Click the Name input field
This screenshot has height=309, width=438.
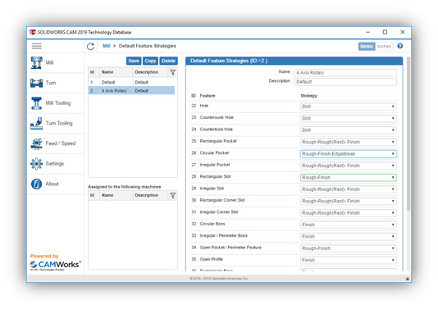pyautogui.click(x=345, y=73)
